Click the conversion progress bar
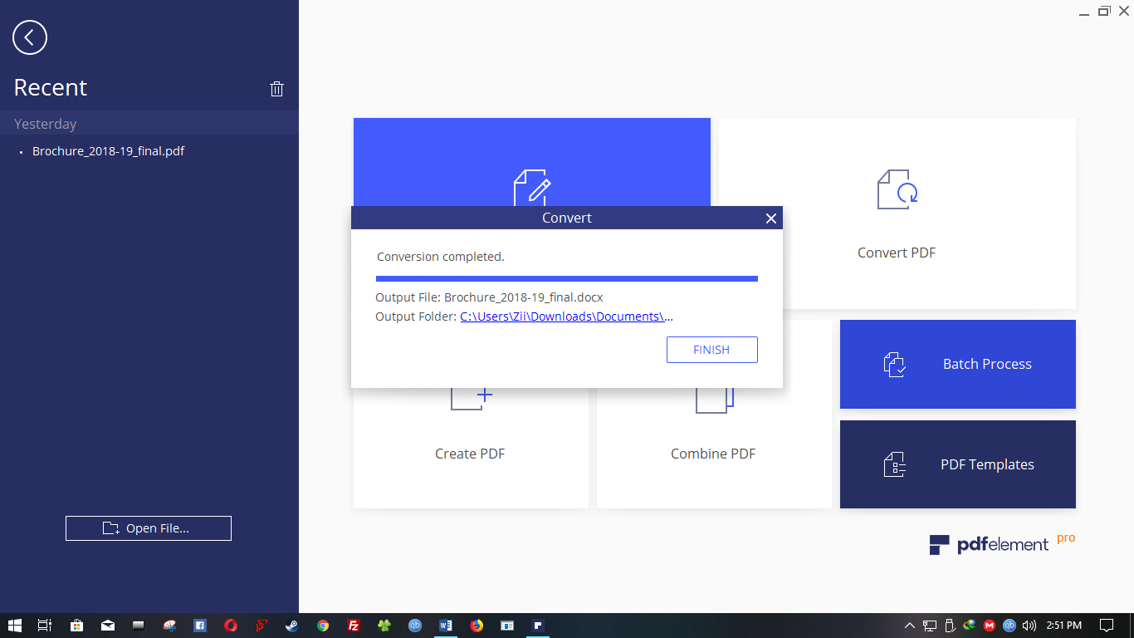 (567, 278)
